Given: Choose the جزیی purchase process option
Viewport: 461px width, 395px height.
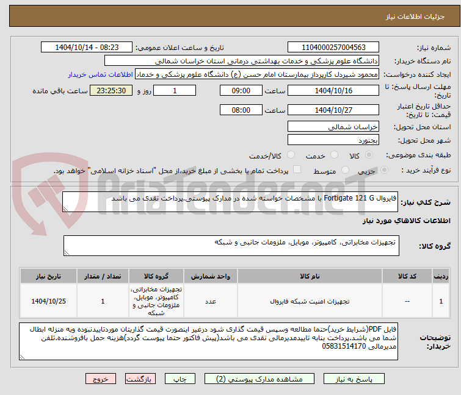Looking at the screenshot, I should point(384,170).
